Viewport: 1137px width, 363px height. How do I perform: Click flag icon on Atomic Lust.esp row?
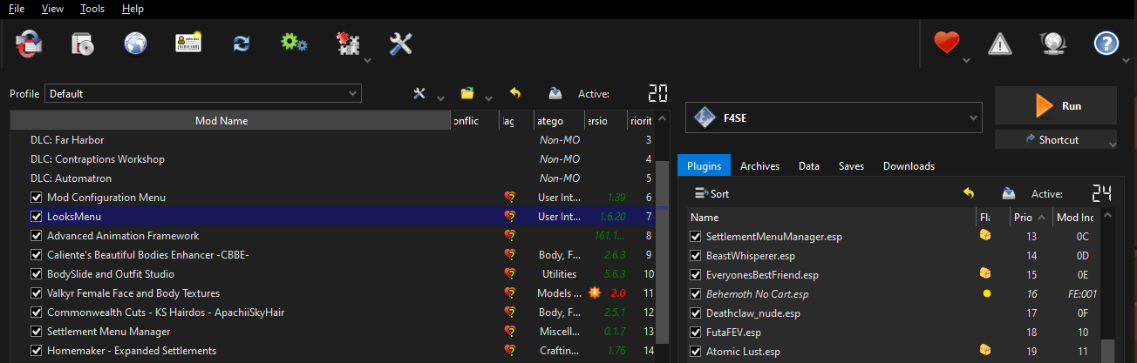click(x=985, y=351)
